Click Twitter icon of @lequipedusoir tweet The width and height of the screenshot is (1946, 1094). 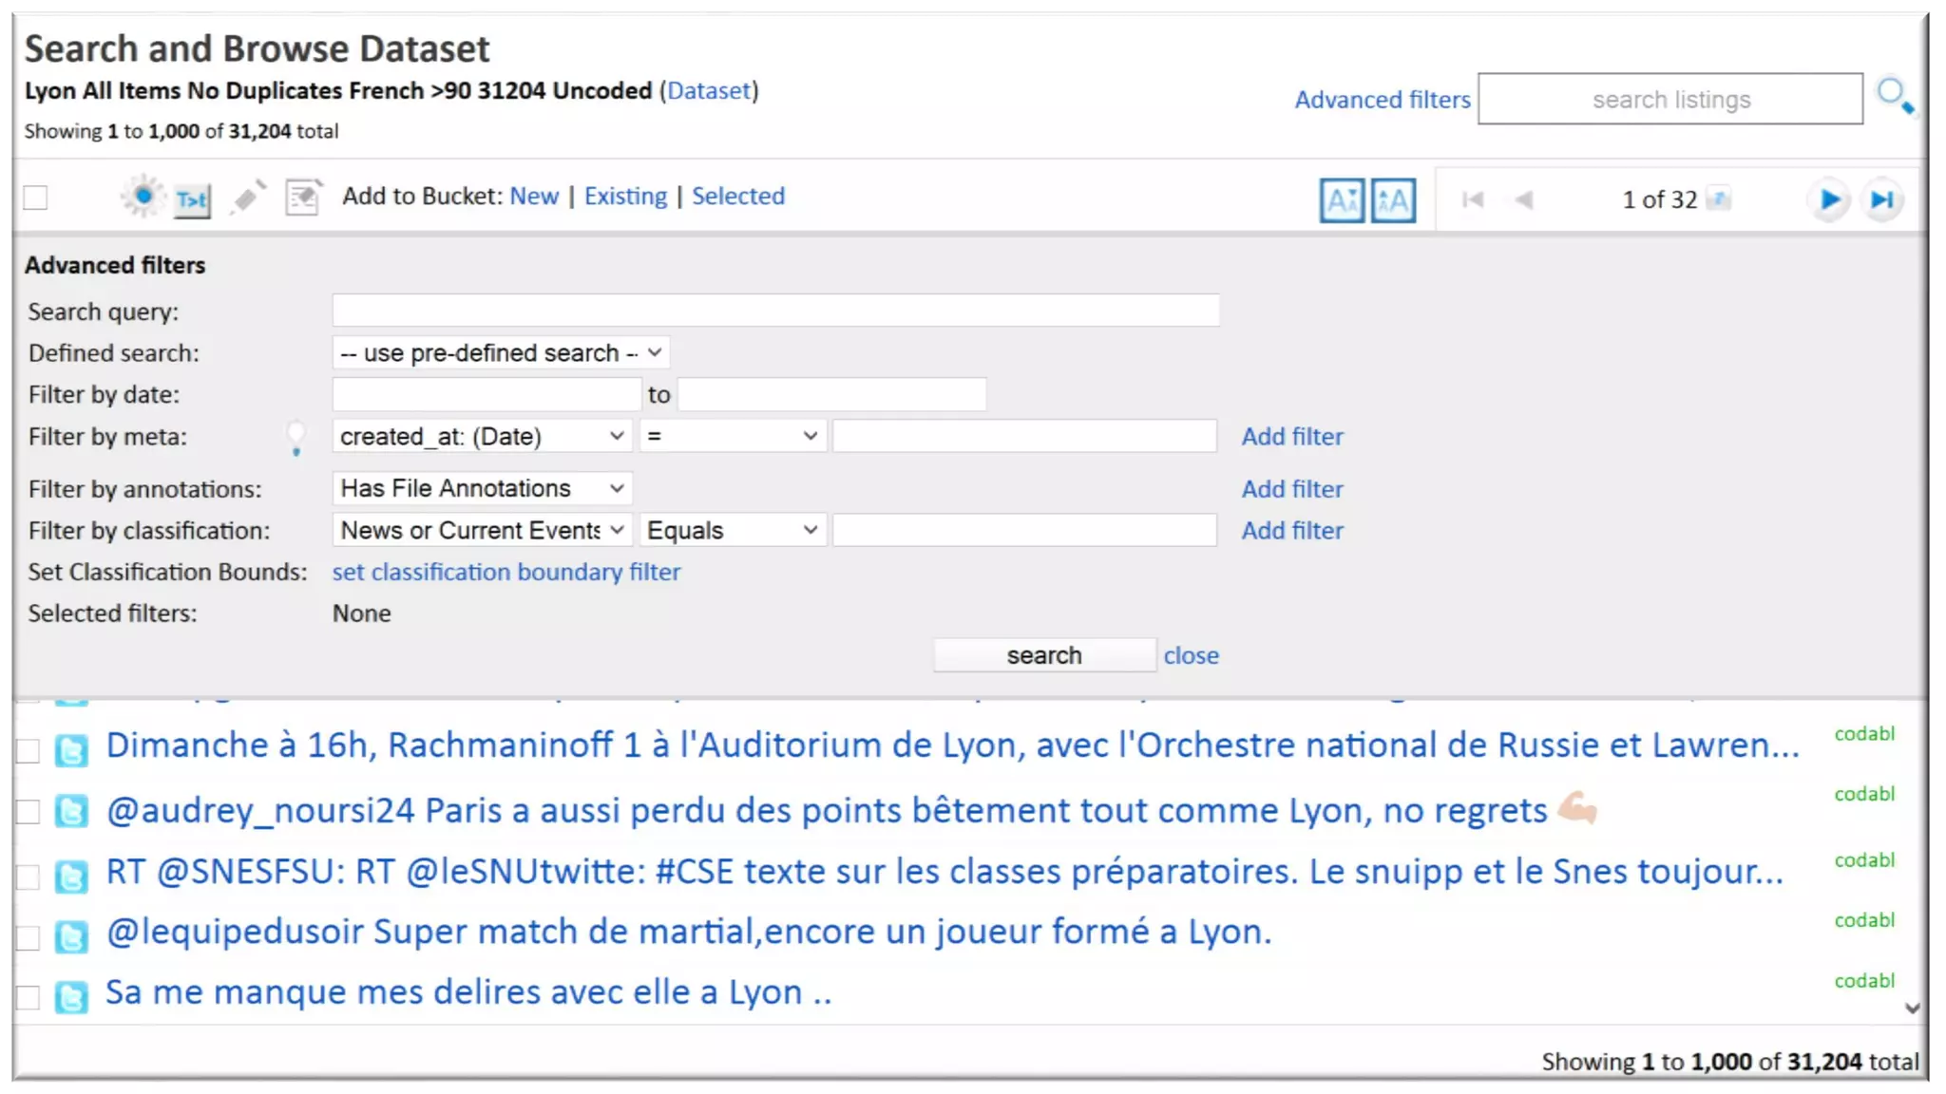point(71,937)
